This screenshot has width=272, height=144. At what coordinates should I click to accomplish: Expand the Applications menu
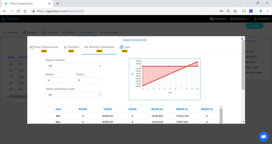click(x=240, y=19)
